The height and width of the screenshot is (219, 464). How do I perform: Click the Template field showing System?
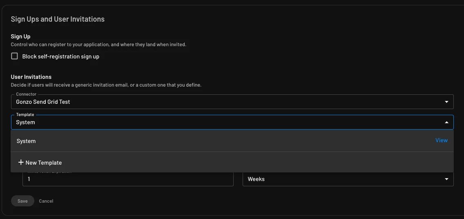tap(232, 122)
